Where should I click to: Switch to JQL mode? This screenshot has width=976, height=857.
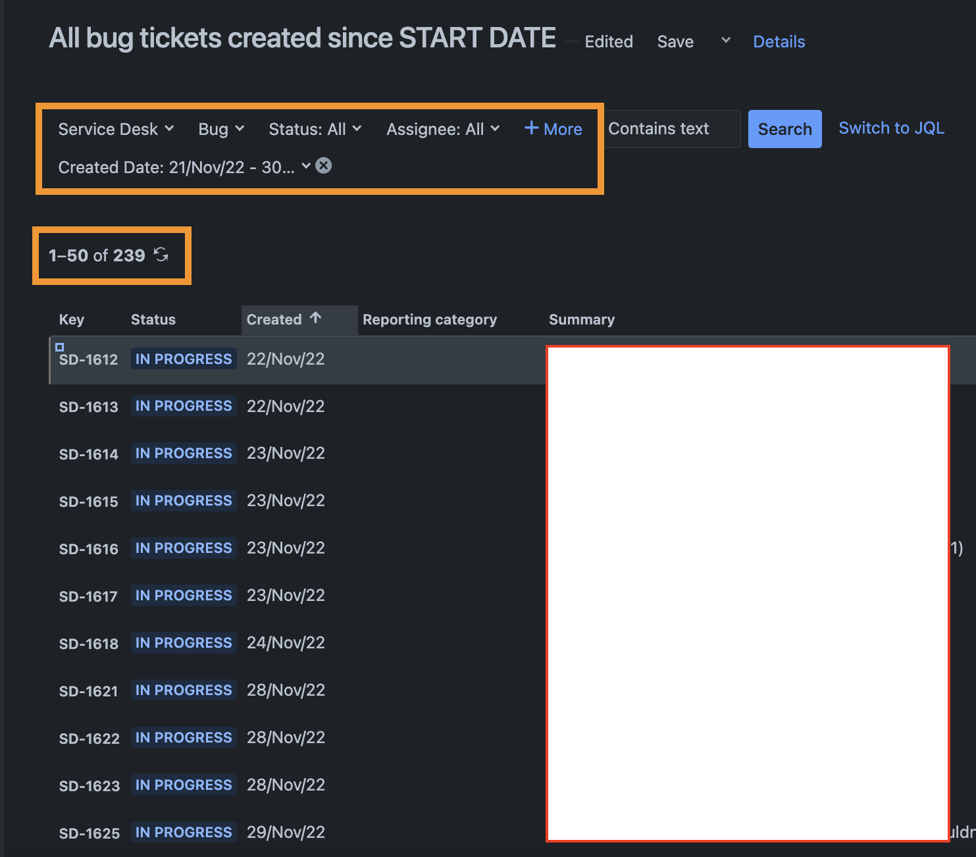tap(891, 128)
